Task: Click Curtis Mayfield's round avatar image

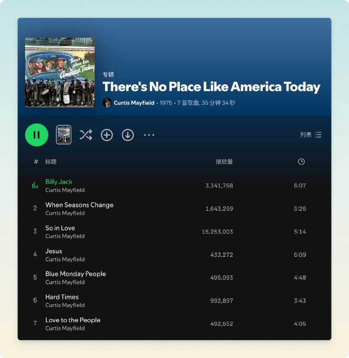Action: click(x=107, y=102)
